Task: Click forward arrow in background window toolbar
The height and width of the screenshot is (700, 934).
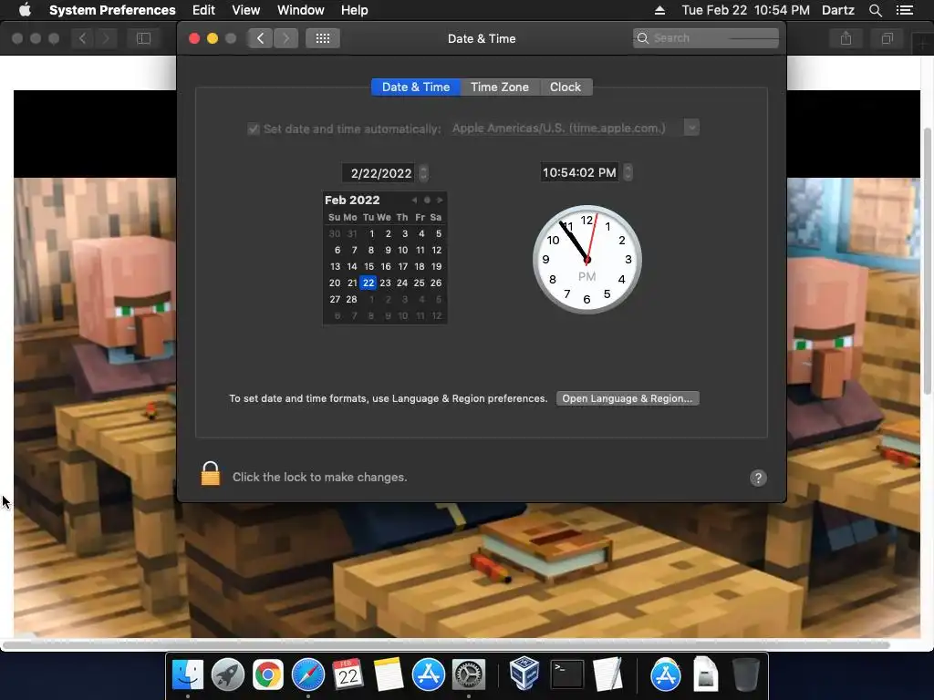Action: pyautogui.click(x=106, y=38)
